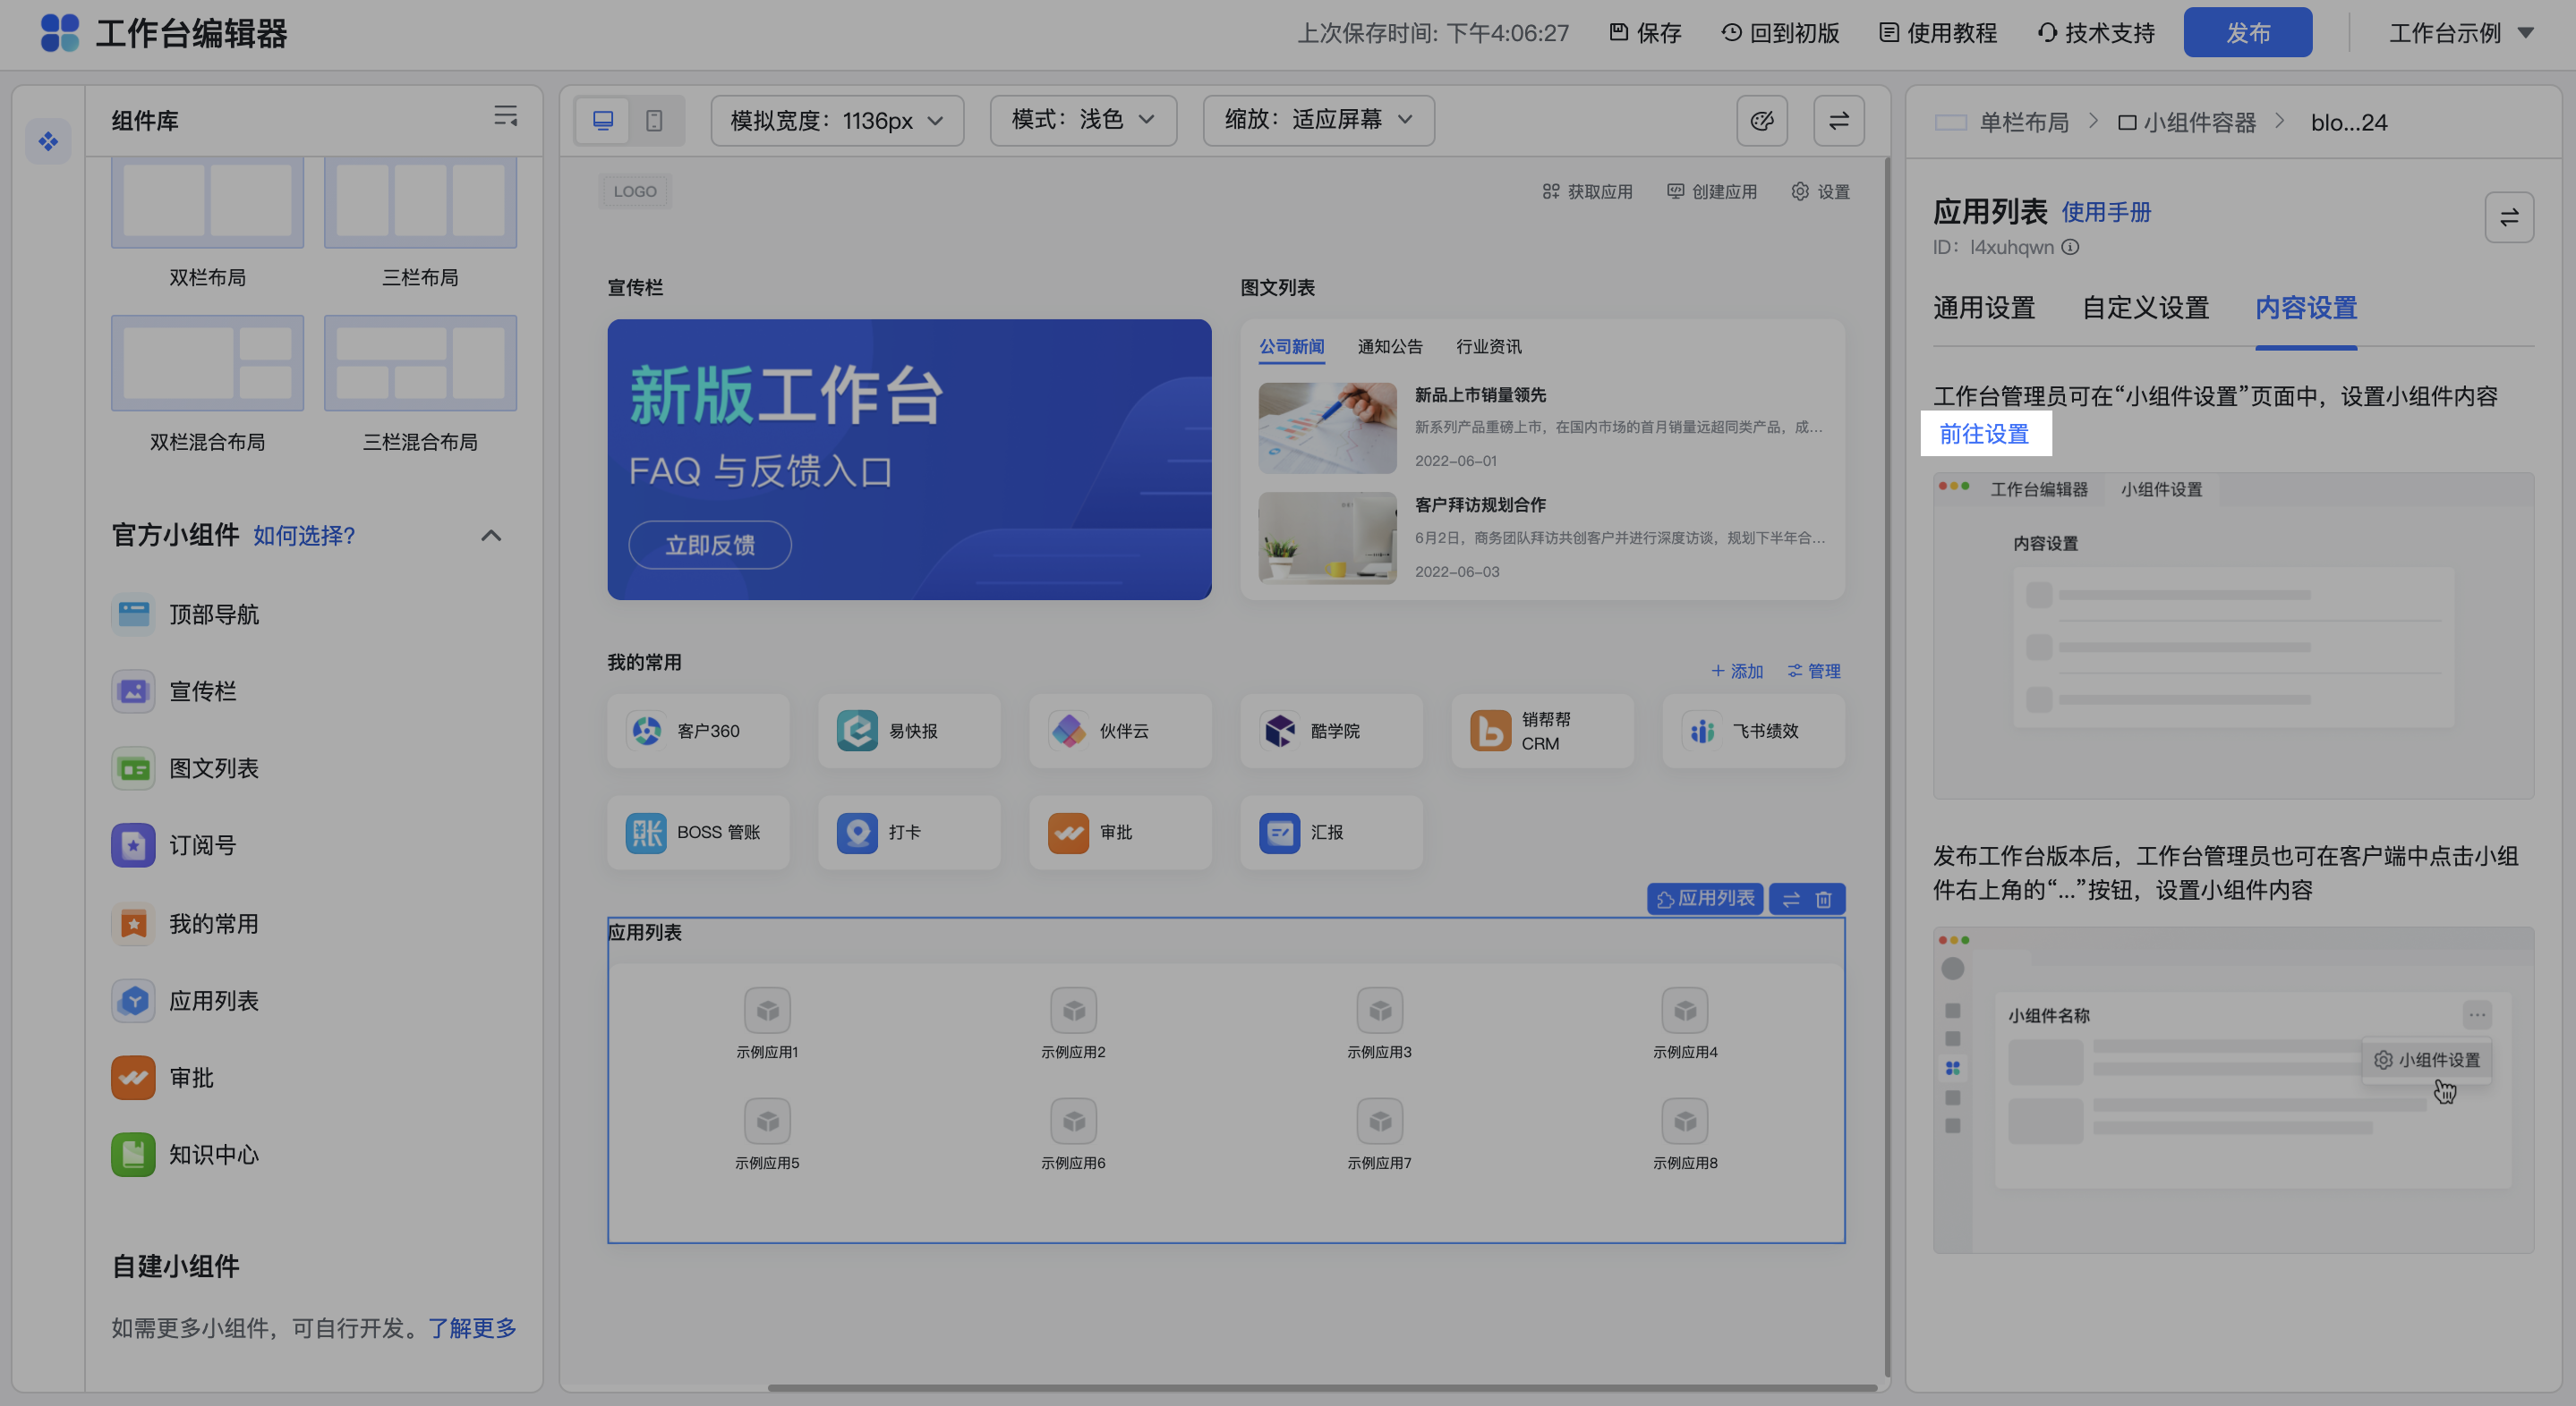The width and height of the screenshot is (2576, 1406).
Task: Switch preview to desktop view
Action: [x=602, y=120]
